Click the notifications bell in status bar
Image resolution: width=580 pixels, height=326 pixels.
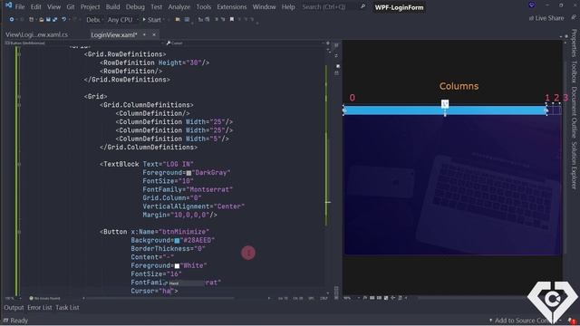[572, 321]
